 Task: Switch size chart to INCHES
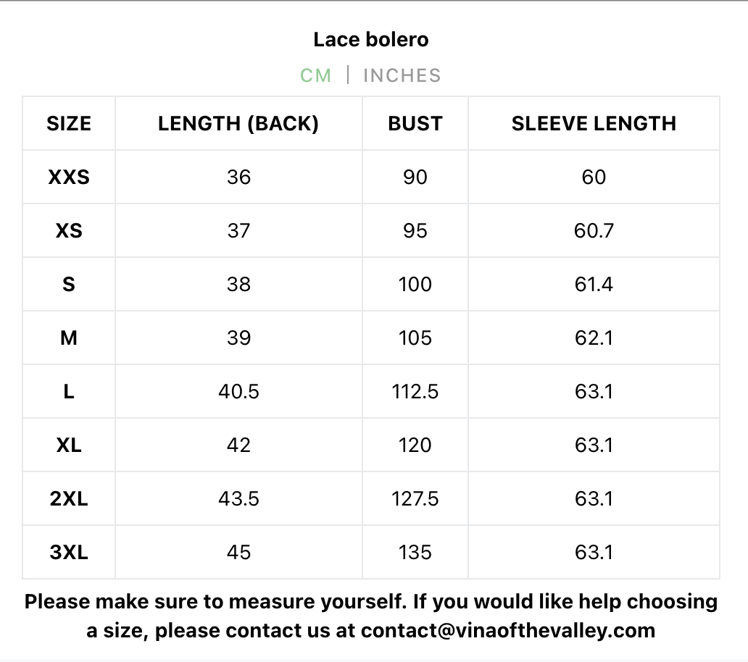(x=402, y=75)
